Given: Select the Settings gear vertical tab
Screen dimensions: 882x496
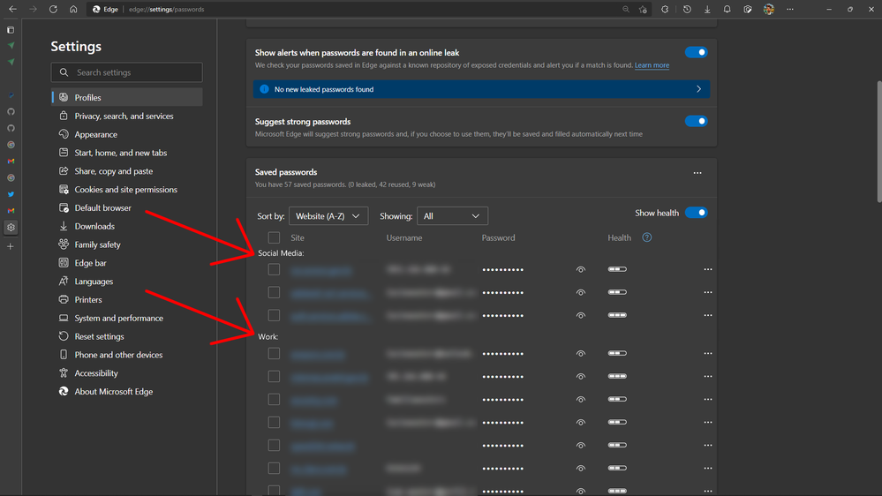Looking at the screenshot, I should (11, 227).
